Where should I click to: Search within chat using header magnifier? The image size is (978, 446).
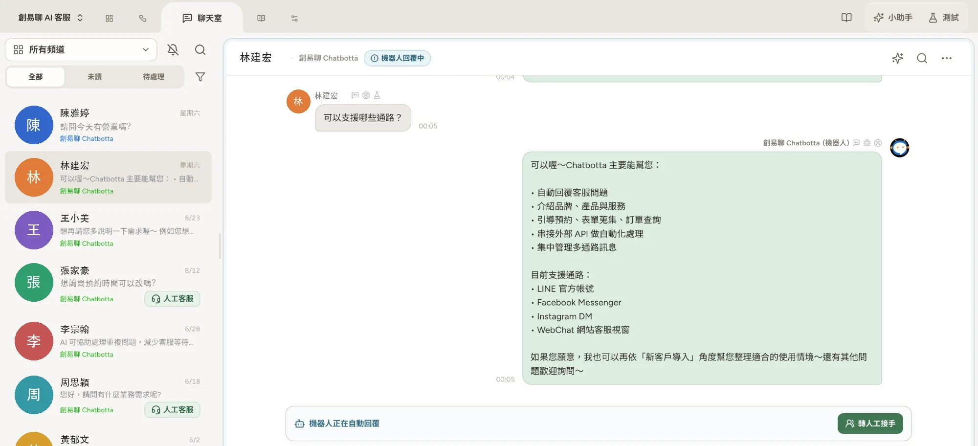click(922, 58)
